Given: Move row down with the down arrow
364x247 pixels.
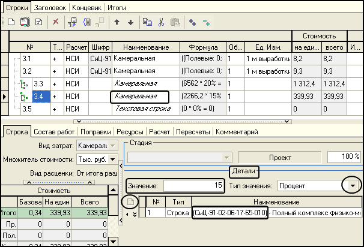Looking at the screenshot, I should pos(130,22).
